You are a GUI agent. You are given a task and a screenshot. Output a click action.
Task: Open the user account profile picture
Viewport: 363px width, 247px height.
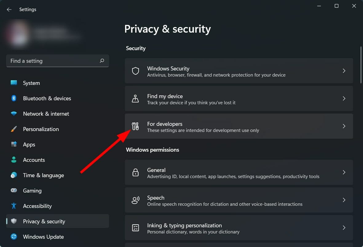[x=18, y=34]
